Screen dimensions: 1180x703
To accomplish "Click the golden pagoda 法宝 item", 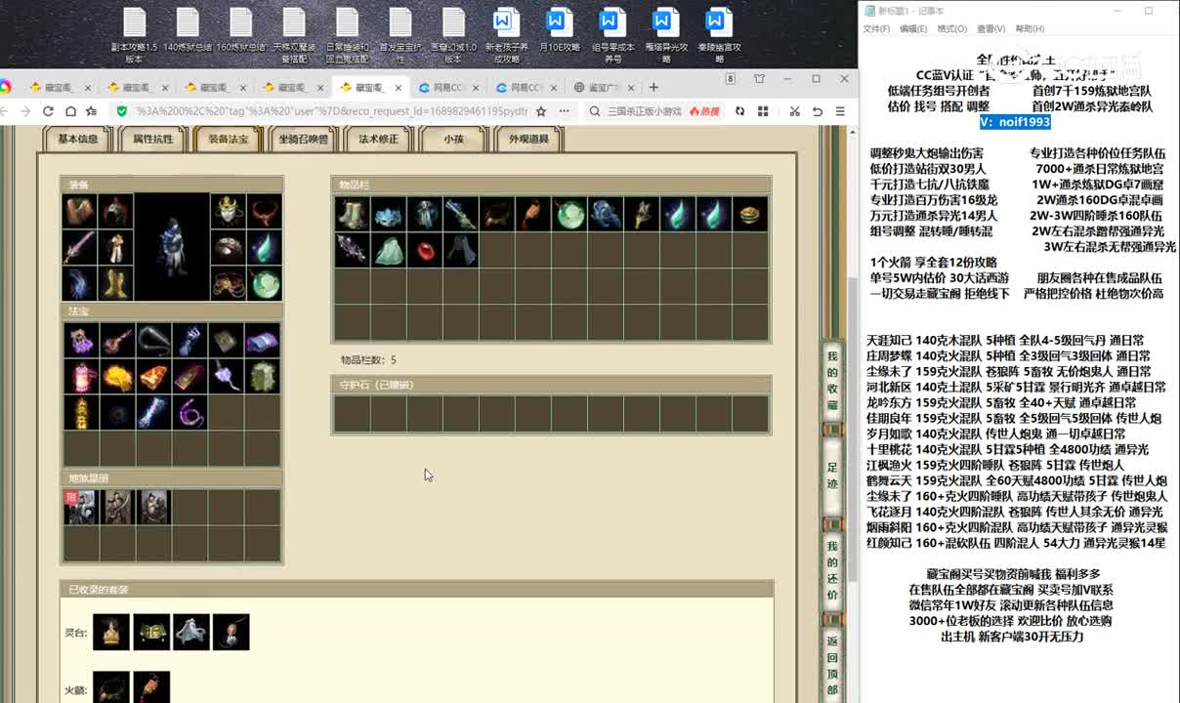I will 80,412.
